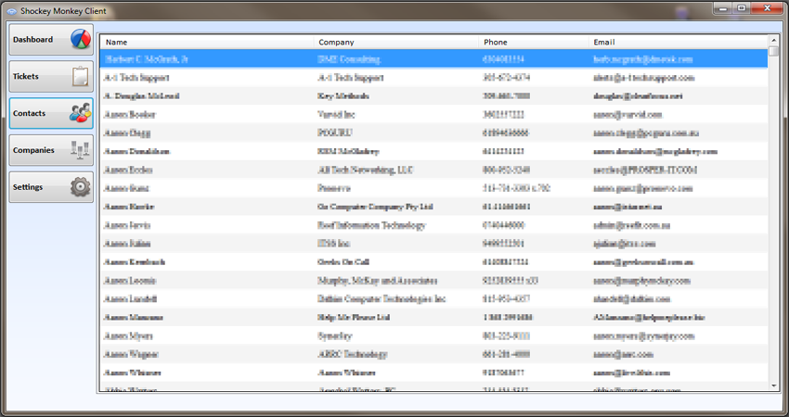Select the Aaron Myers contact row
Viewport: 789px width, 417px height.
point(129,336)
